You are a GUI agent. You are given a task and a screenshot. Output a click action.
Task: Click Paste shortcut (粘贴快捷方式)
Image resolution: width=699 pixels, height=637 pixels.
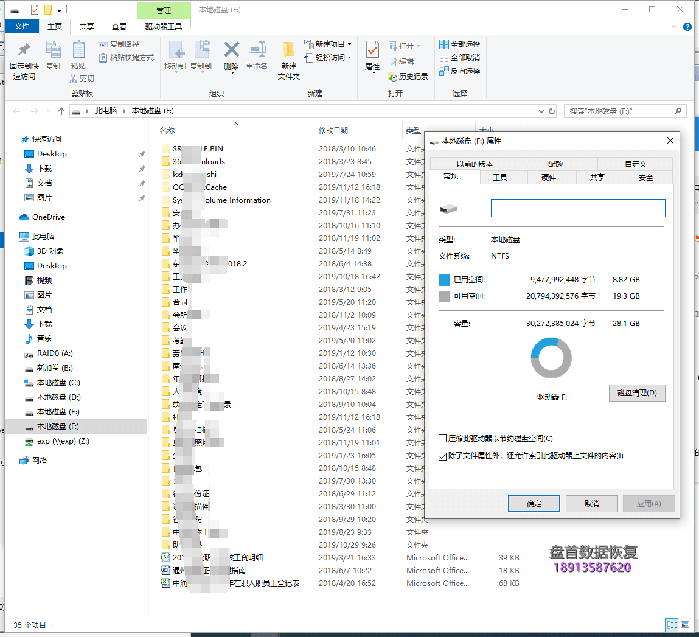(127, 58)
